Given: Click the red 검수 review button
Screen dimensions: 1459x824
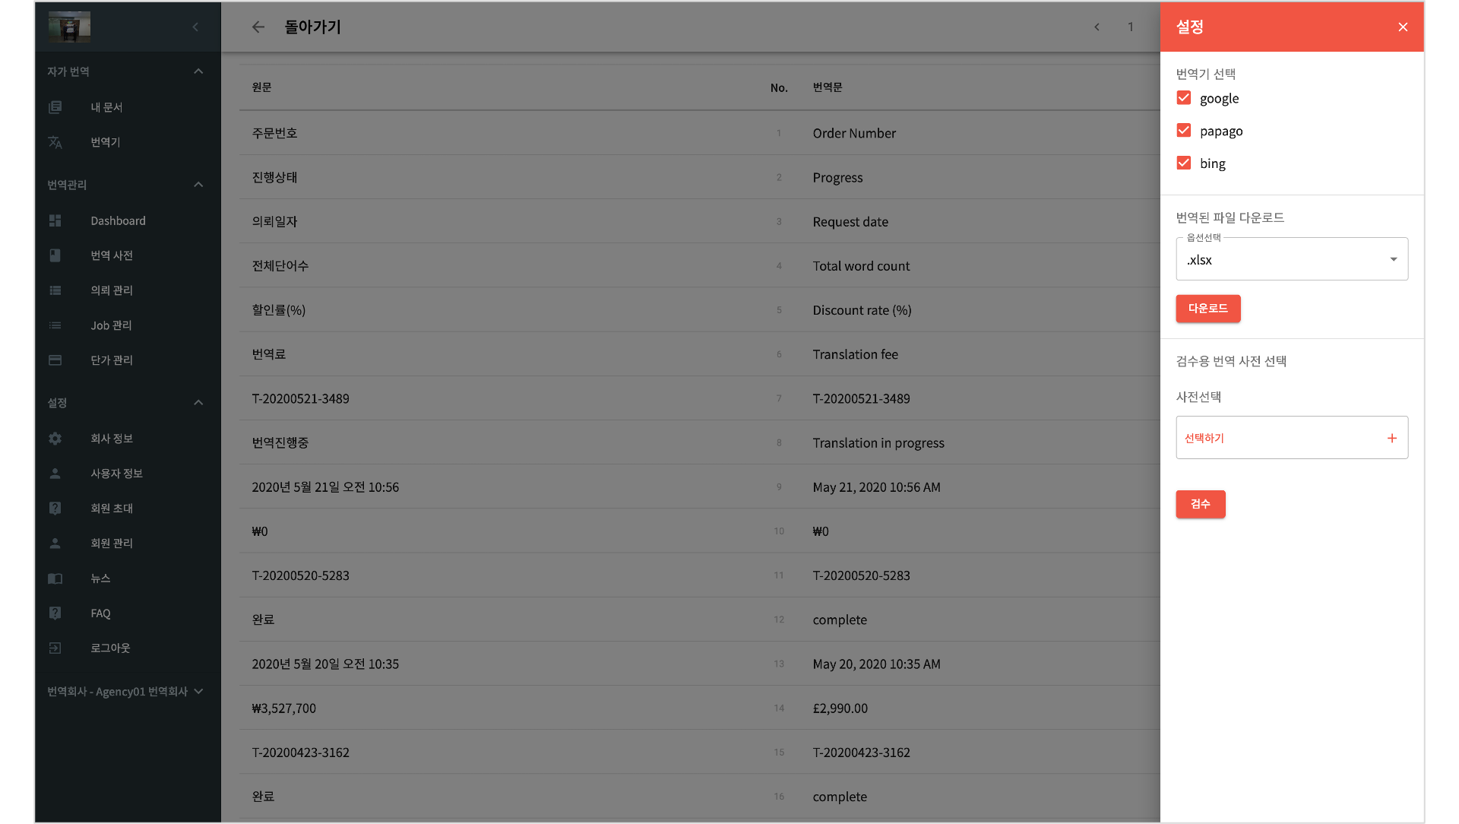Looking at the screenshot, I should 1201,504.
